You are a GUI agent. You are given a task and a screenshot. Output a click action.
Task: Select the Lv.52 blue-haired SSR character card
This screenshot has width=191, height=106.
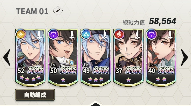point(30,57)
